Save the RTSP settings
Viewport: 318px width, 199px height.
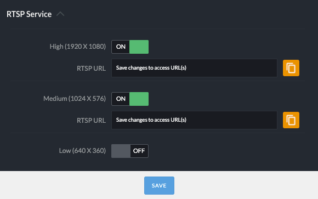point(159,185)
